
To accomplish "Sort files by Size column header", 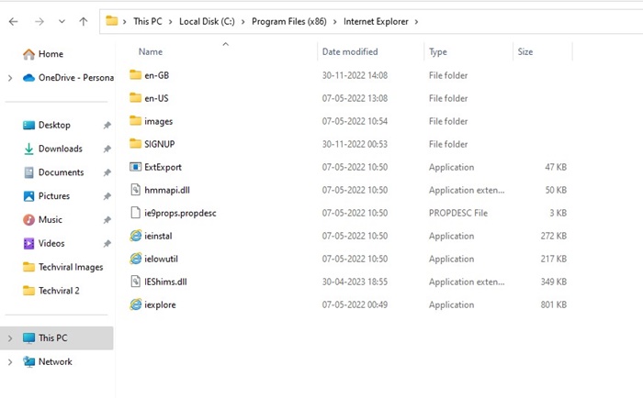I will click(525, 52).
